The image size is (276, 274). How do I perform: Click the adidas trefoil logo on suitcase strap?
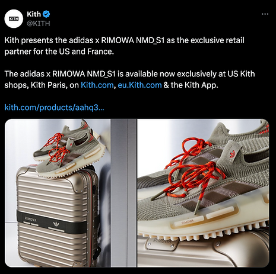[x=56, y=224]
